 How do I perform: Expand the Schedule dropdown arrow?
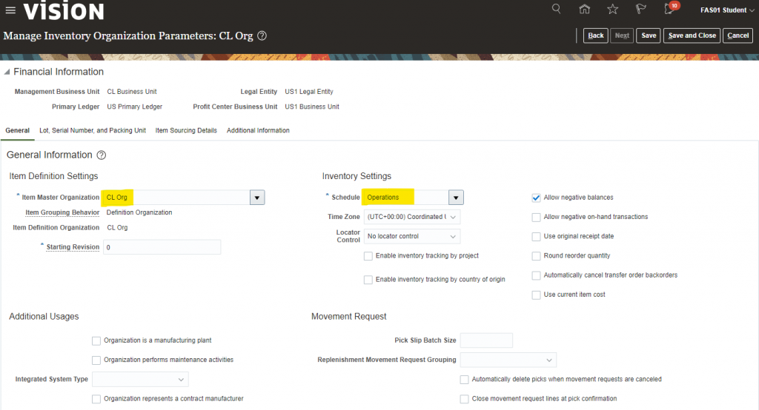pos(457,198)
